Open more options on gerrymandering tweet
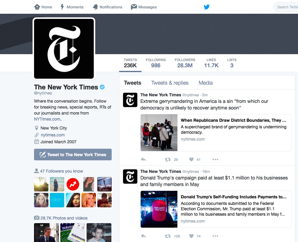298x242 pixels. pos(215,159)
